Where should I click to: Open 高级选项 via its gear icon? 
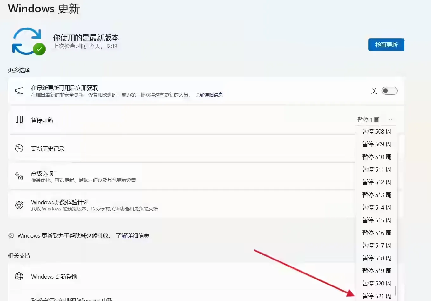coord(19,177)
